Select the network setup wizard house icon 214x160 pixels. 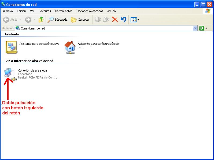tap(70, 47)
